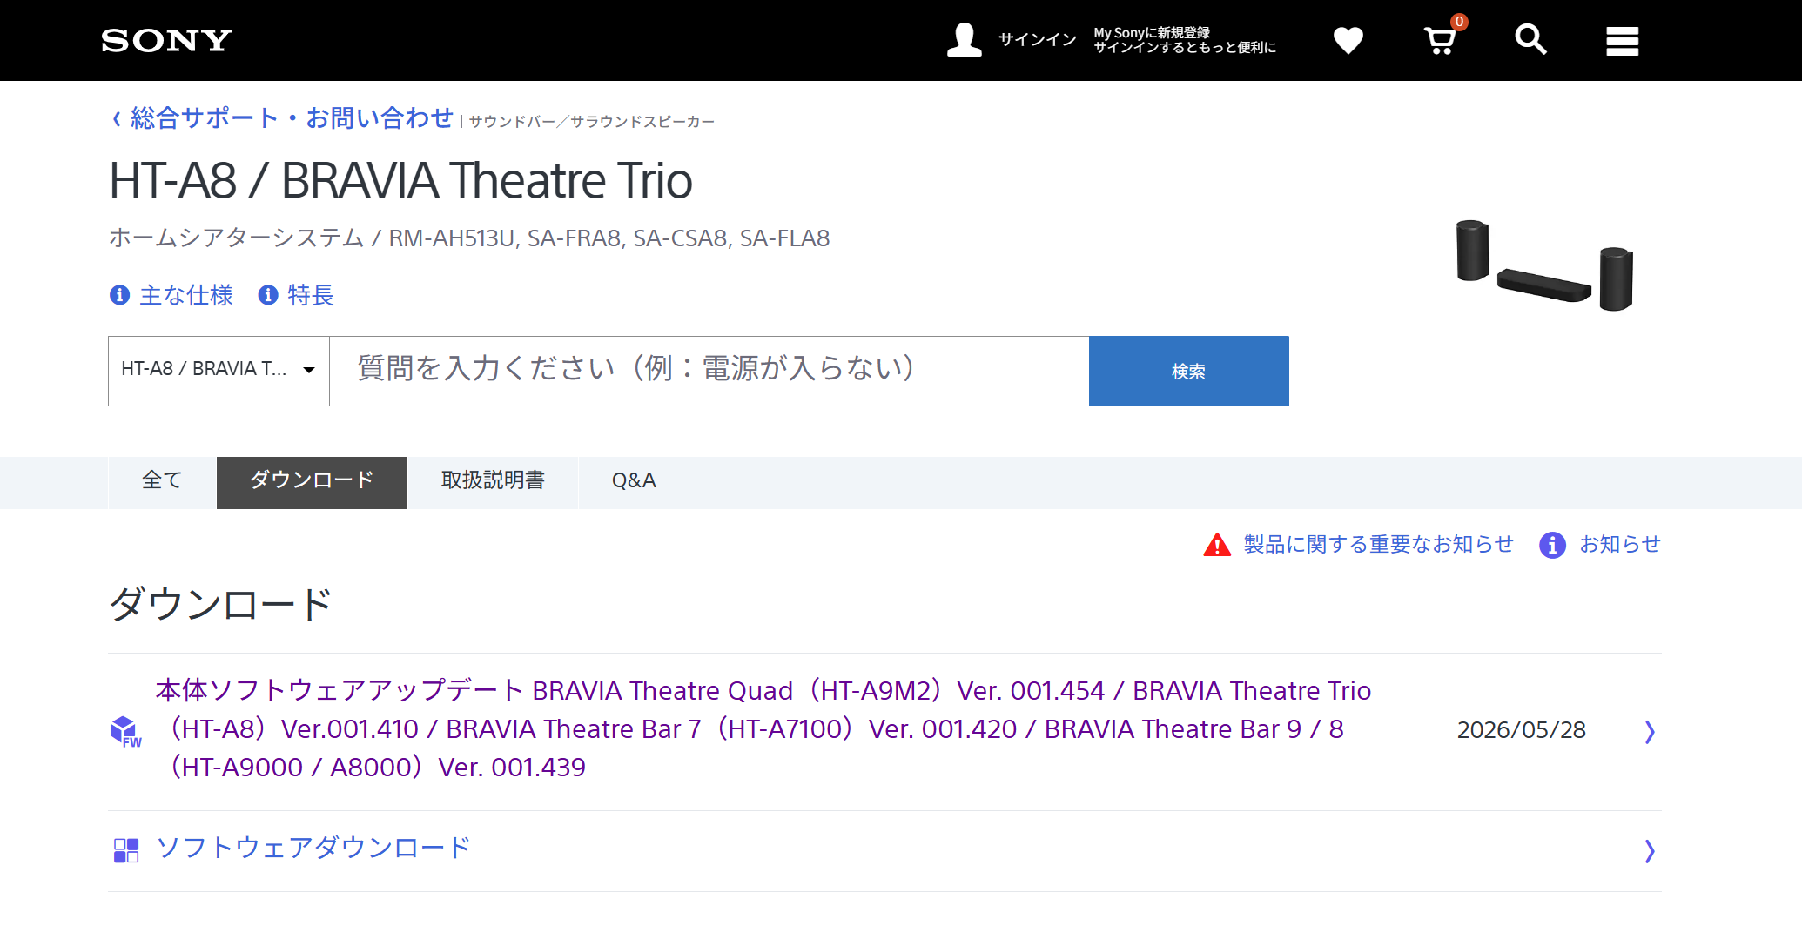The image size is (1802, 946).
Task: Click the red warning triangle icon
Action: click(1217, 545)
